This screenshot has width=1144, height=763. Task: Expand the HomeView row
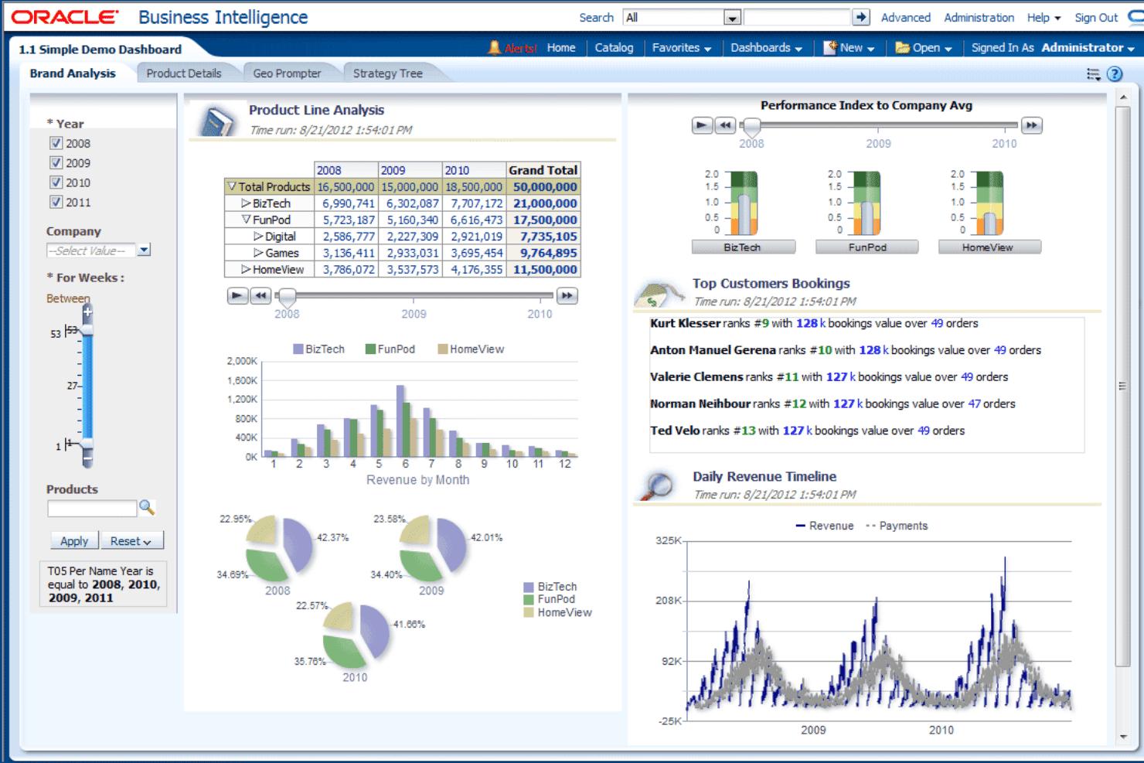point(246,269)
